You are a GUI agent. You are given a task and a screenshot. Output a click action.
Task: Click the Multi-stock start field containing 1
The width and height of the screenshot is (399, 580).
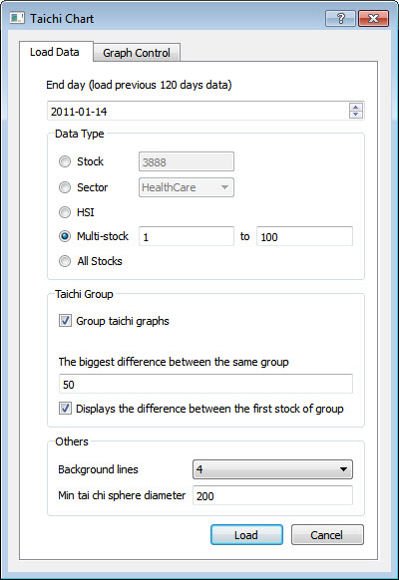(x=187, y=236)
